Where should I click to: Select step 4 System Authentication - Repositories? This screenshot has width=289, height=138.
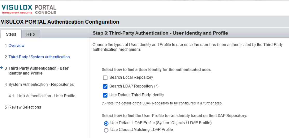tap(41, 84)
